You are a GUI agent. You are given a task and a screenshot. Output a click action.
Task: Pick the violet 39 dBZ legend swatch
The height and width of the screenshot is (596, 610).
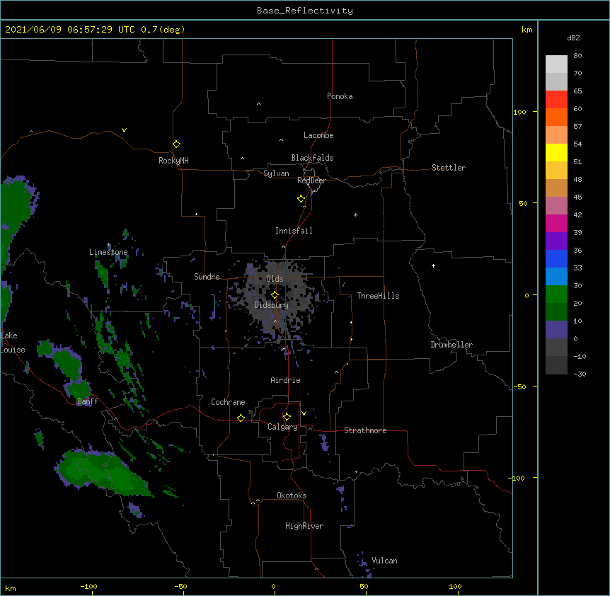[556, 241]
